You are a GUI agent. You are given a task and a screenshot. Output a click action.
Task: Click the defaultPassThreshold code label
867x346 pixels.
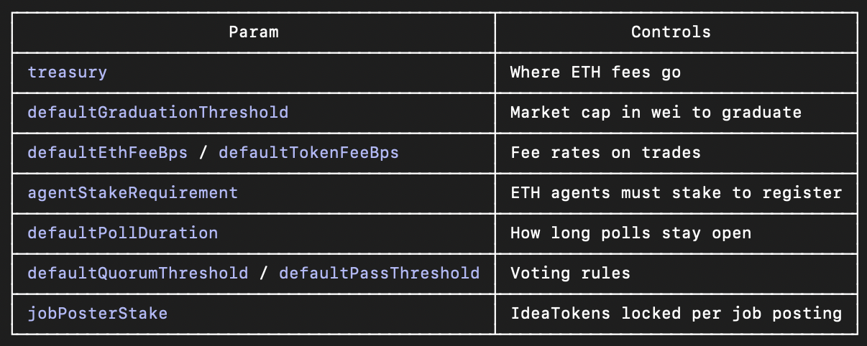pos(379,273)
